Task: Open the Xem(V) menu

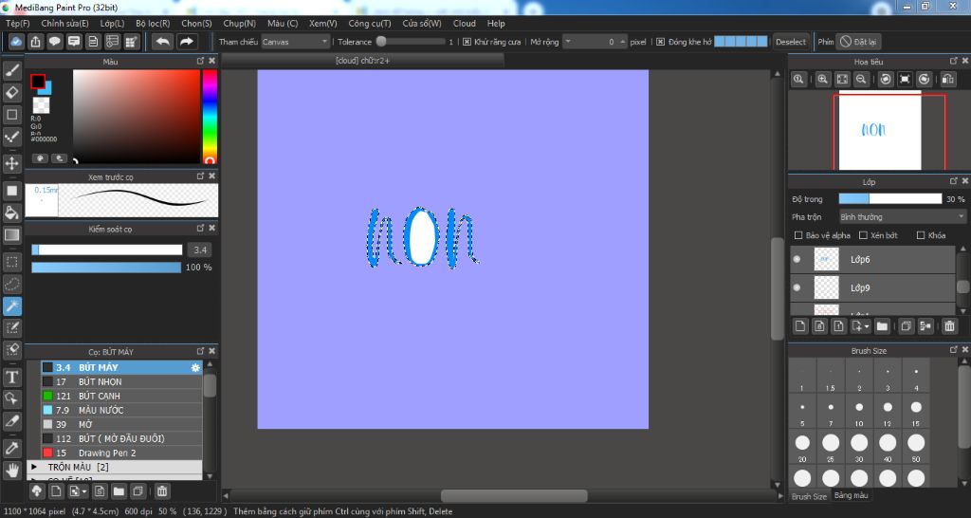Action: point(322,23)
